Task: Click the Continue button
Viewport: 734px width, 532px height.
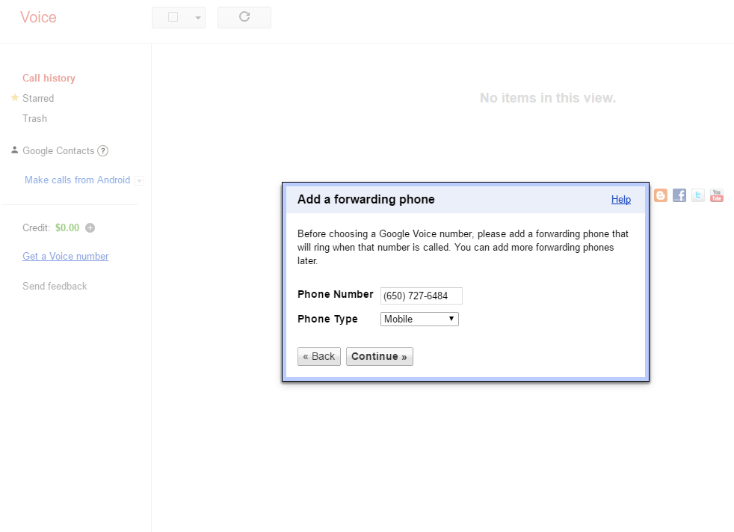Action: (380, 357)
